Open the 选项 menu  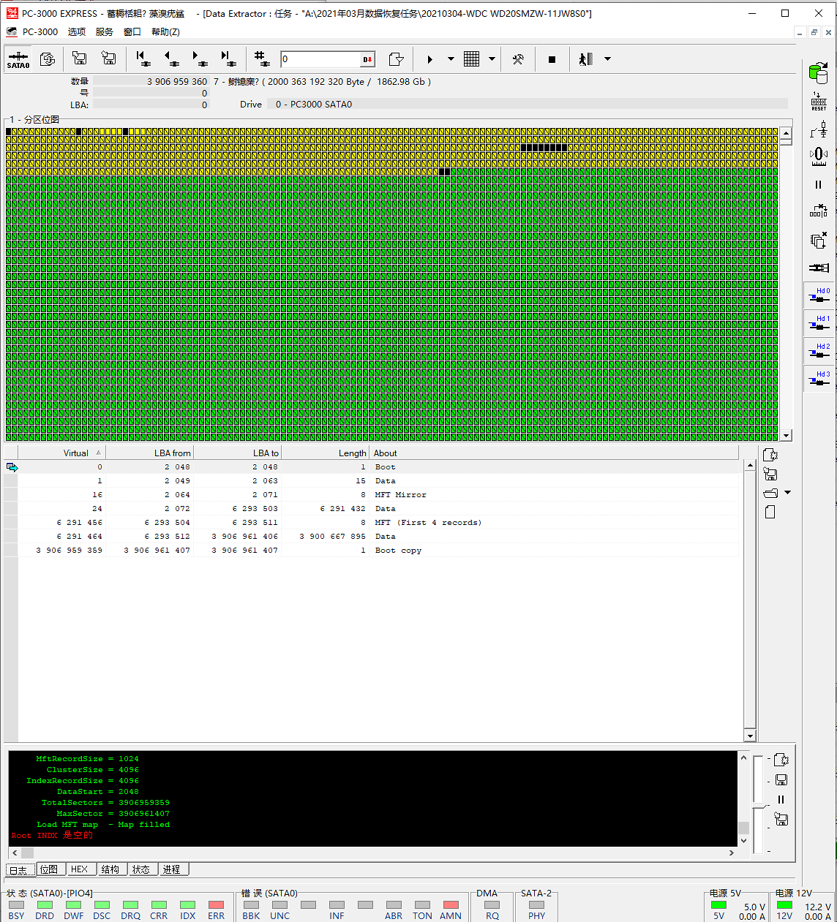[x=77, y=31]
